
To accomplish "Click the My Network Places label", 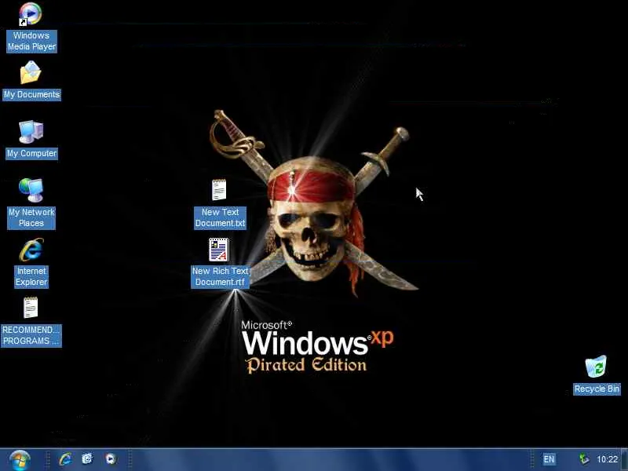I will 31,218.
